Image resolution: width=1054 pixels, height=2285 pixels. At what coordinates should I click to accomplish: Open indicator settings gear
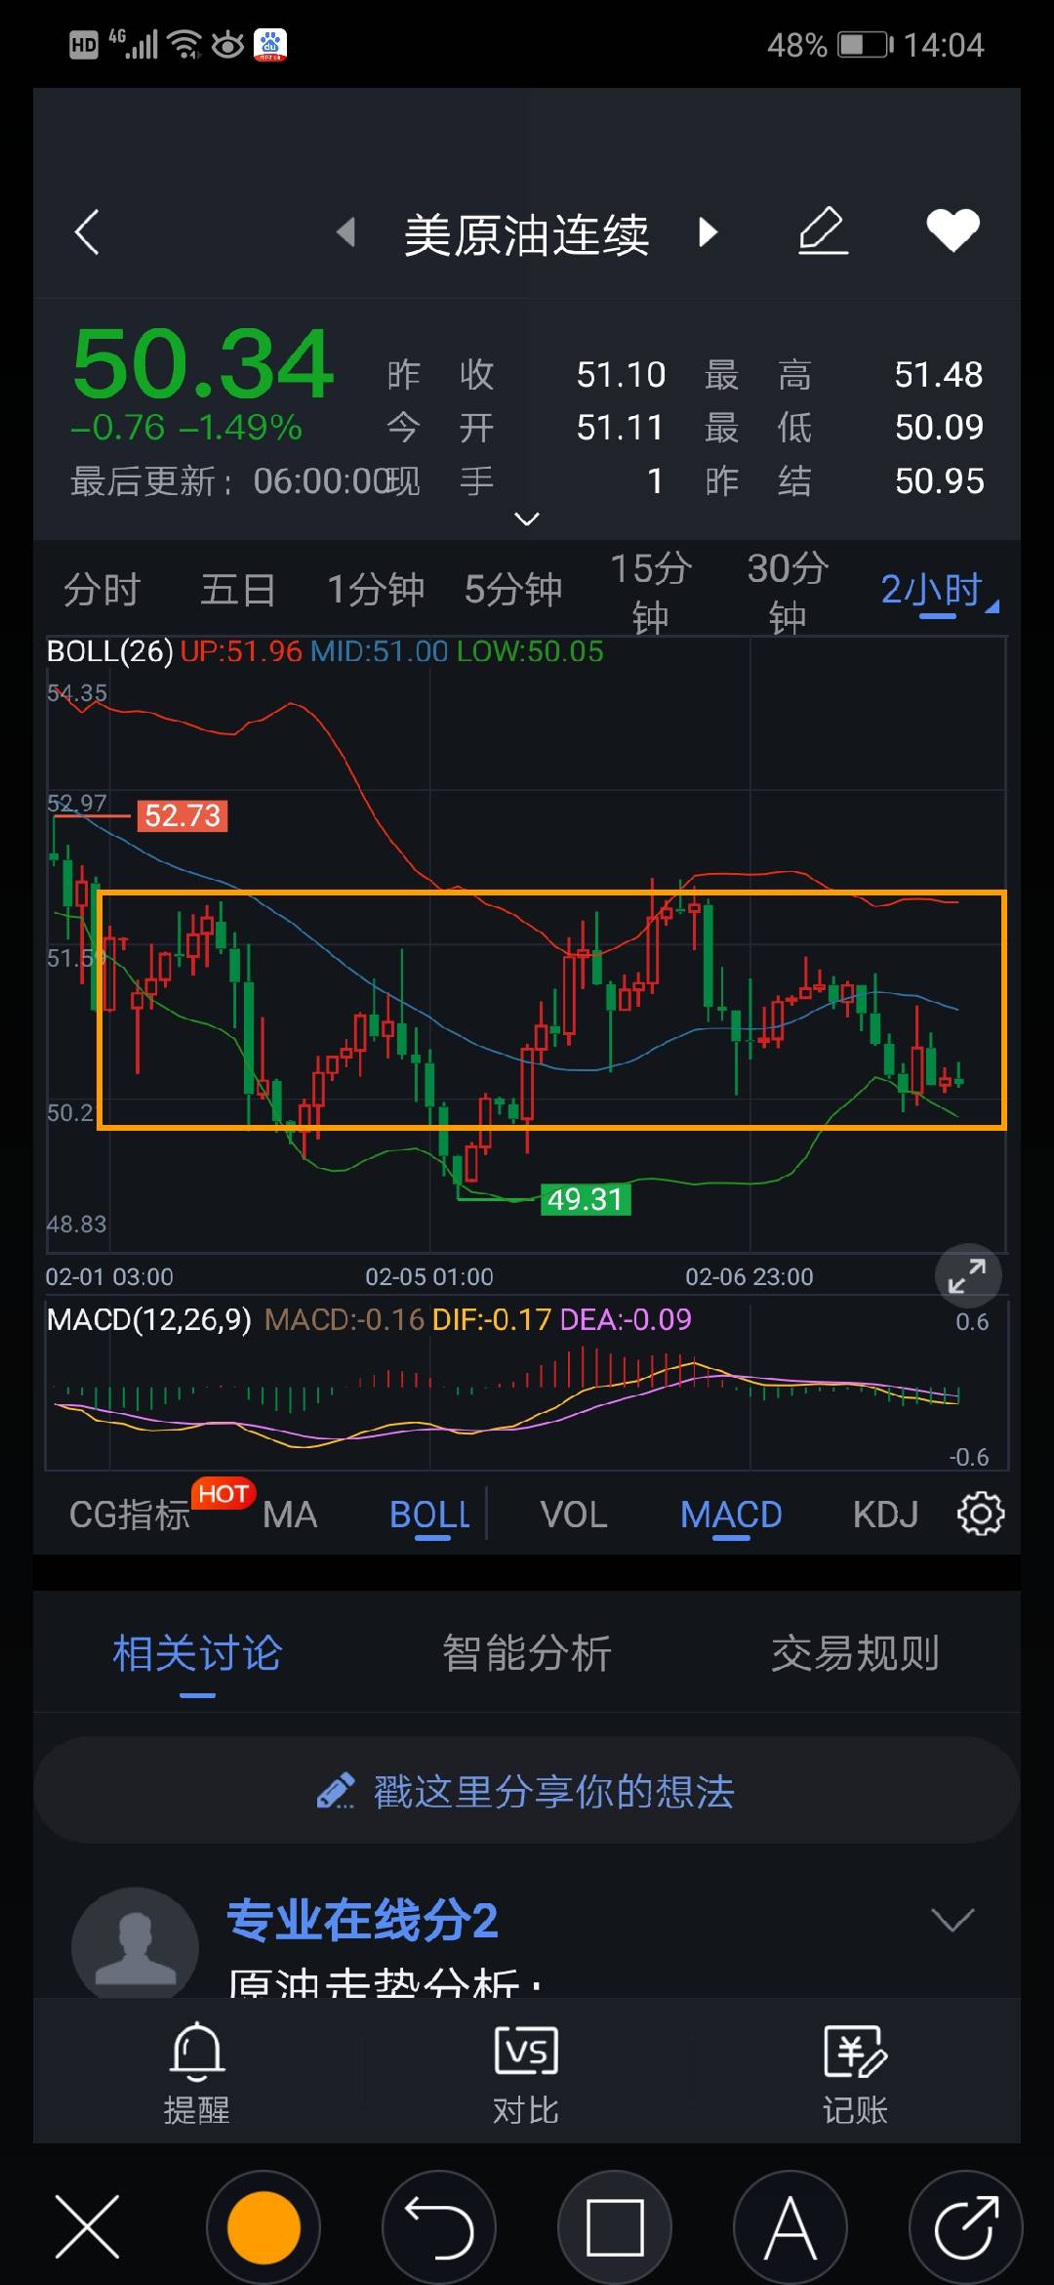click(x=981, y=1514)
